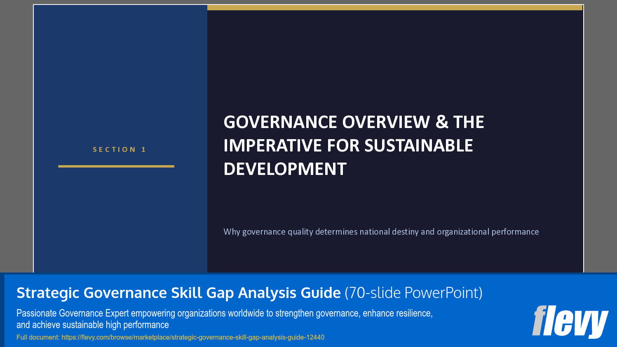Click the (70-slide PowerPoint) text
617x347 pixels.
click(x=413, y=293)
